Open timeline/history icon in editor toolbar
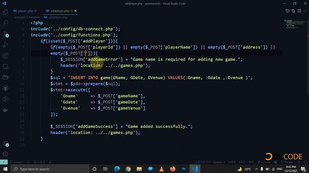This screenshot has height=173, width=309. pyautogui.click(x=287, y=11)
